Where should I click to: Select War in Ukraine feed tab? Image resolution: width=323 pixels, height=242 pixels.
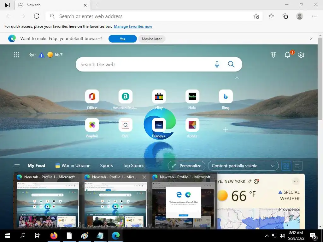click(73, 166)
